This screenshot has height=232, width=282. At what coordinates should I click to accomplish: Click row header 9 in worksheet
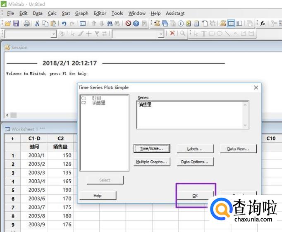pos(13,225)
